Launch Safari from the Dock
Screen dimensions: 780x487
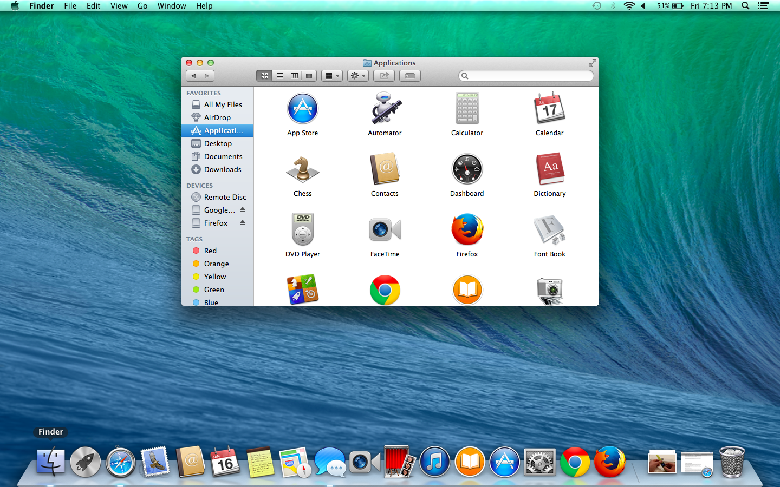point(120,462)
